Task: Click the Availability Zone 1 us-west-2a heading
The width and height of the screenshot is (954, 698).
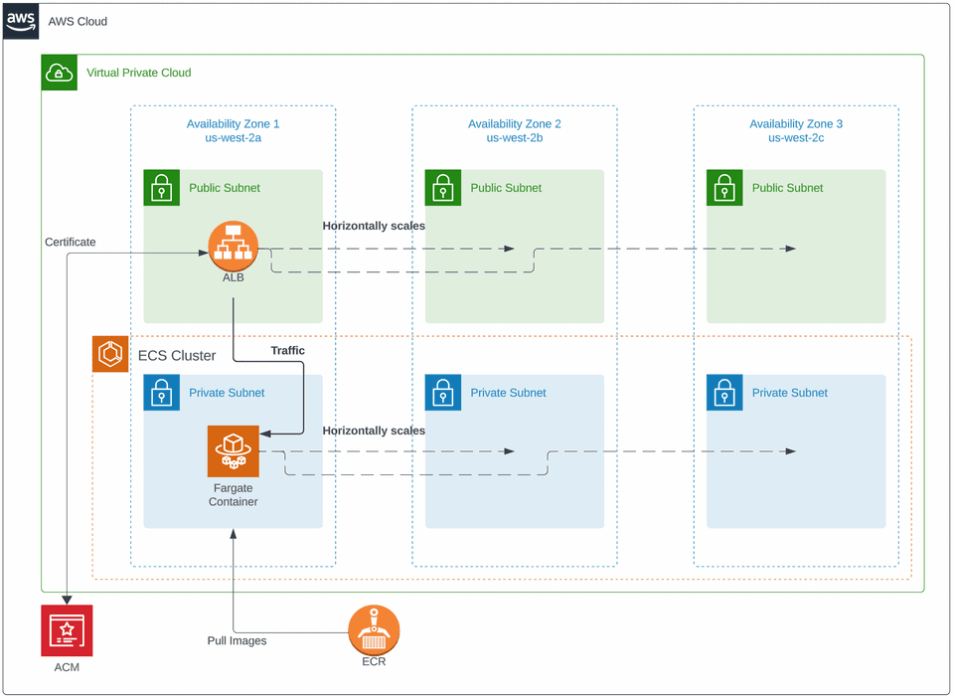Action: tap(233, 131)
